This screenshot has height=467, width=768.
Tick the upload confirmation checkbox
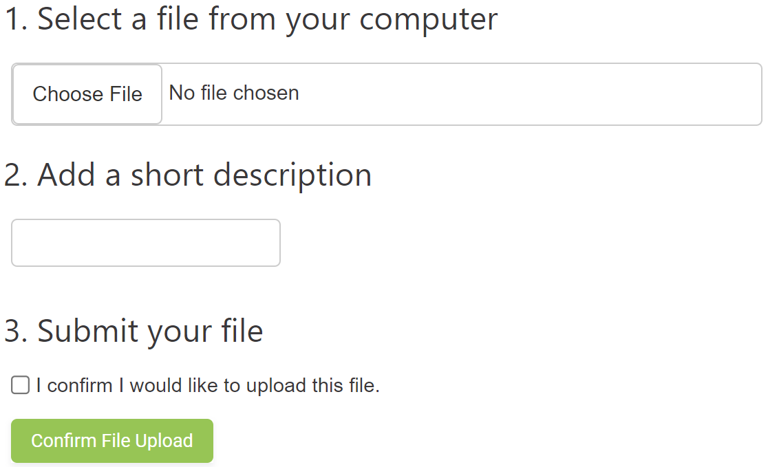pyautogui.click(x=21, y=386)
